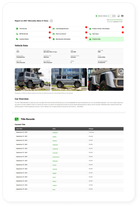
Task: Click the printer icon
Action: click(122, 16)
